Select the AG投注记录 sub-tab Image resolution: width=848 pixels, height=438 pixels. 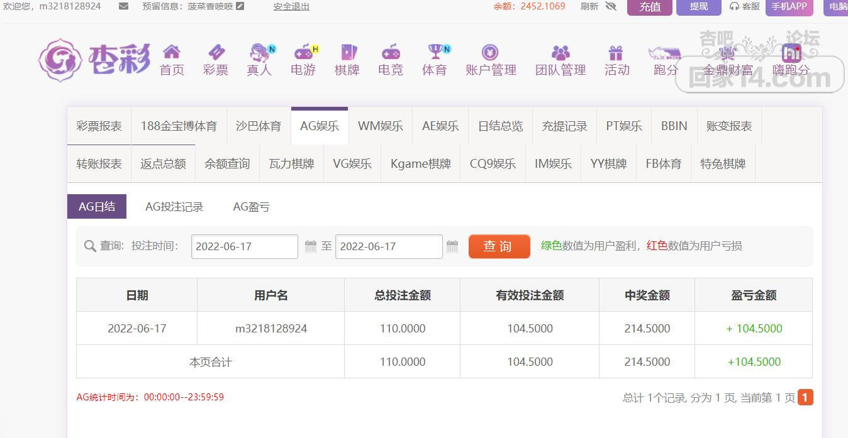pos(174,207)
